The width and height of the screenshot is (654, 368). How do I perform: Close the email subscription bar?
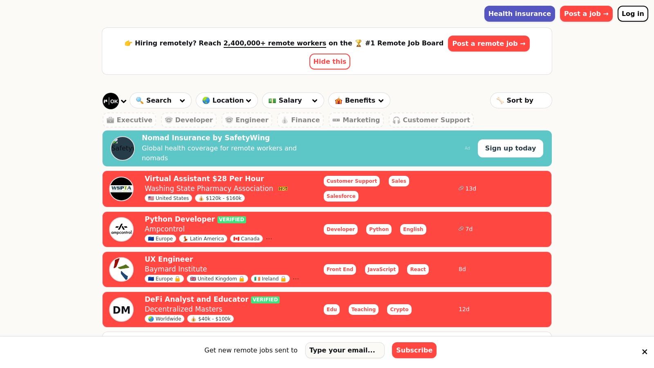(645, 352)
